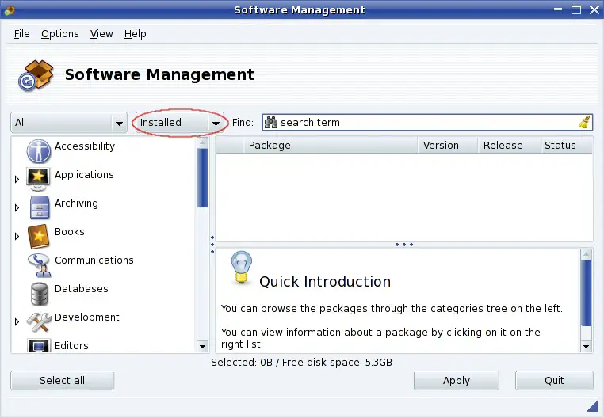The height and width of the screenshot is (418, 604).
Task: Click the Applications star monitor icon
Action: (x=38, y=179)
